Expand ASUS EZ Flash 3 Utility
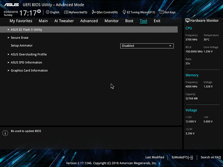This screenshot has height=167, width=223. coord(89,29)
